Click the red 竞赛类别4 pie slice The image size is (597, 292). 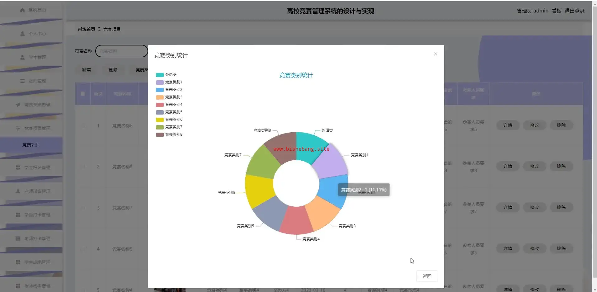296,220
